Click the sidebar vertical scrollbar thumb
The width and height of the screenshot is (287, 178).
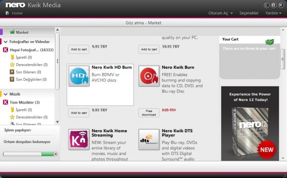point(57,61)
